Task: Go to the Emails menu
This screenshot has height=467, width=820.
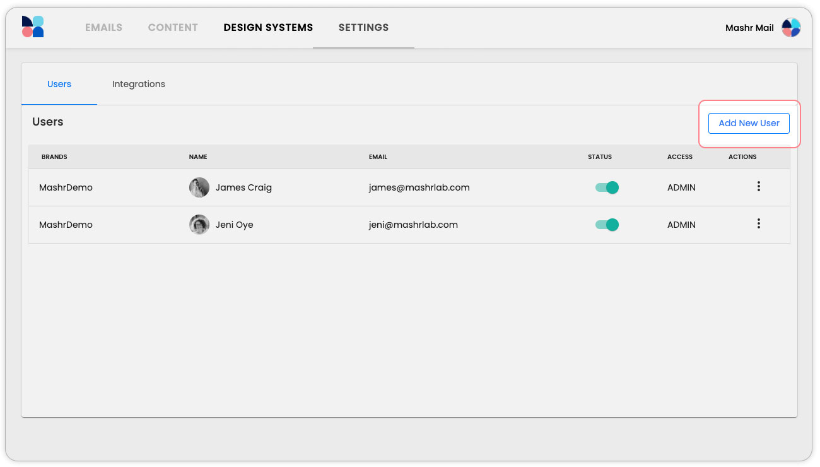Action: (x=103, y=28)
